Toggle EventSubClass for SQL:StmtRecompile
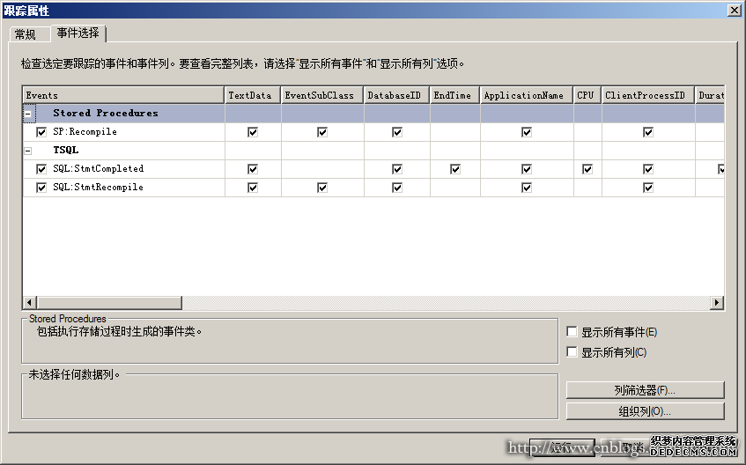This screenshot has height=465, width=746. pos(322,188)
